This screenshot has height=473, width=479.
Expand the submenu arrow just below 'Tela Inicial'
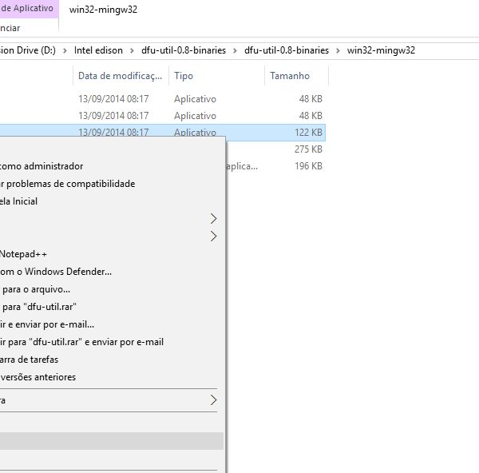213,218
